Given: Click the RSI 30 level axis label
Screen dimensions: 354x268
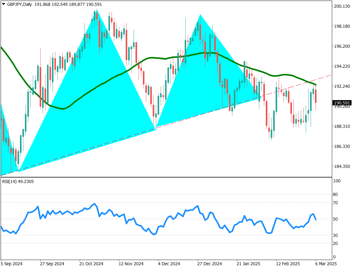Looking at the screenshot, I should [x=336, y=235].
